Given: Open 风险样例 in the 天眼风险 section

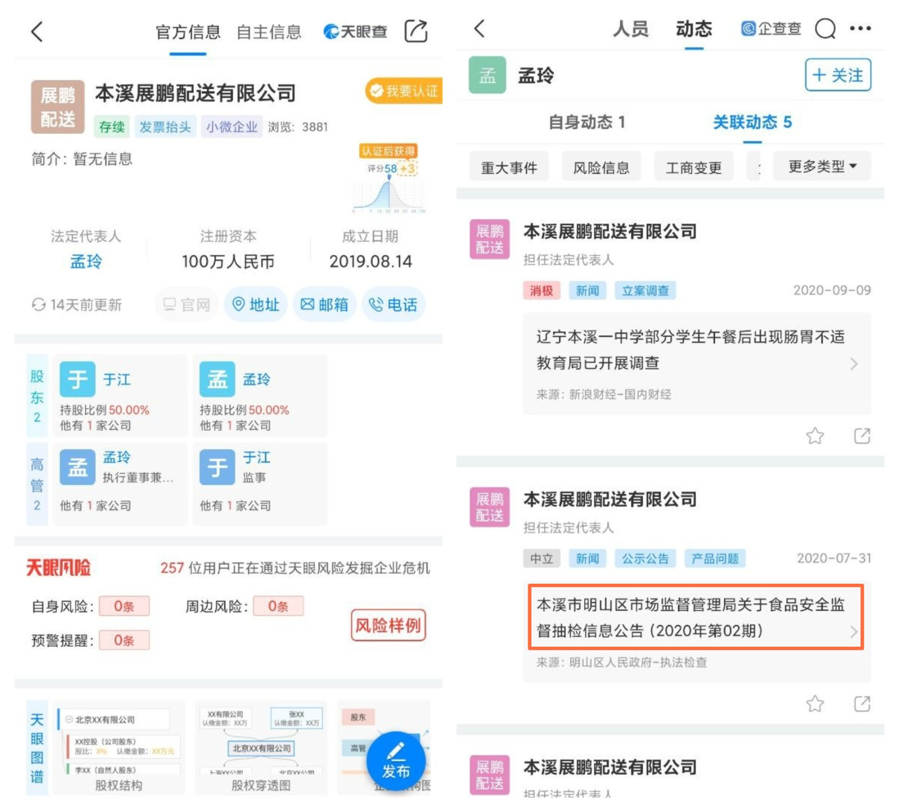Looking at the screenshot, I should [x=388, y=625].
